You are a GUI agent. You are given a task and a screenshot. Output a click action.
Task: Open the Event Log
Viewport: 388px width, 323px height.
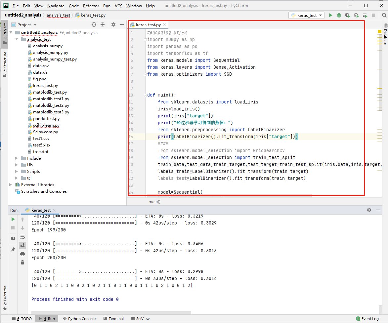tap(367, 319)
